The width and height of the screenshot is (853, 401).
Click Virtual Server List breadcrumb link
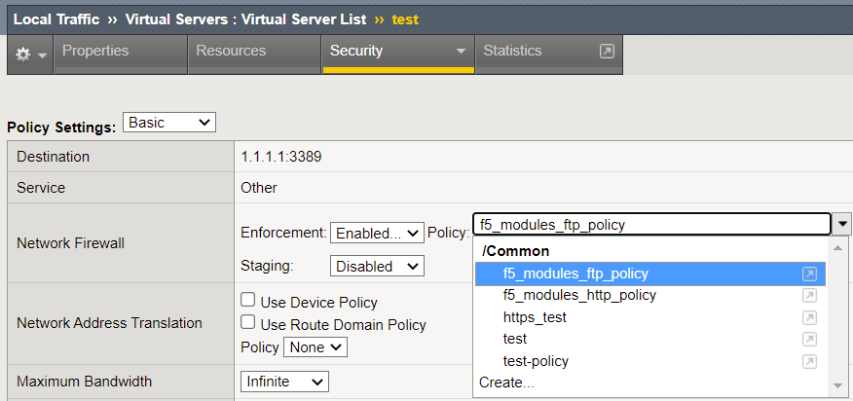point(245,19)
